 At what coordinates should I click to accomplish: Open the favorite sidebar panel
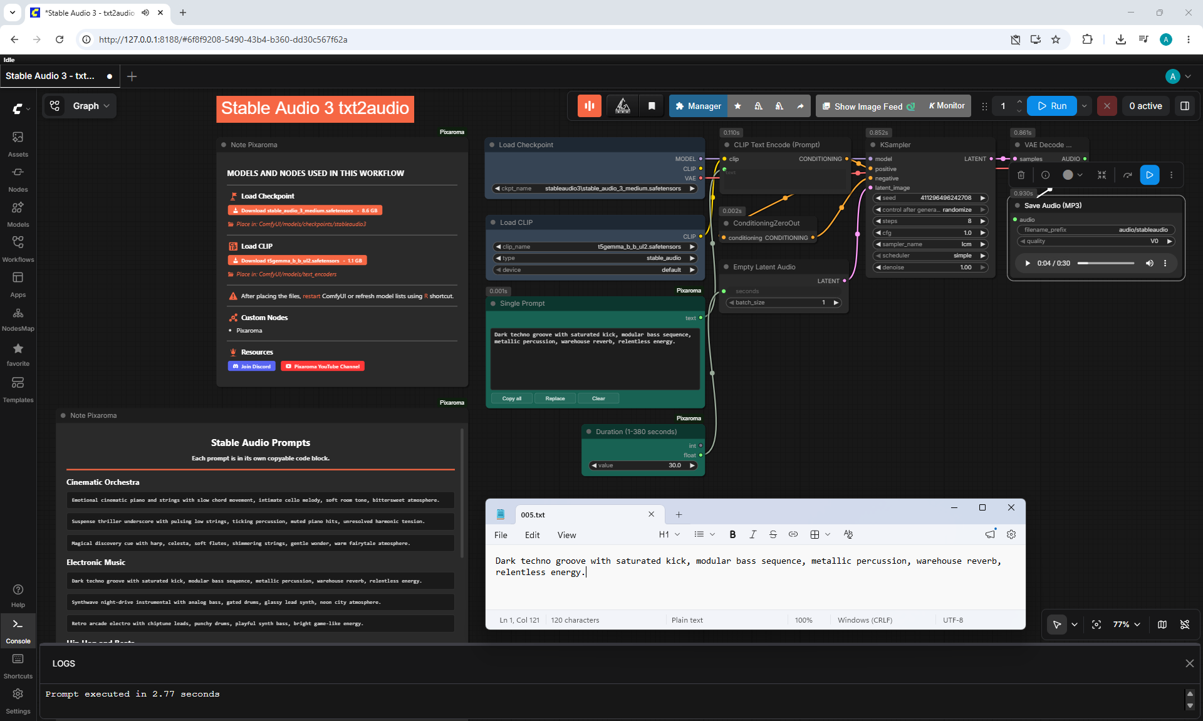[x=18, y=354]
